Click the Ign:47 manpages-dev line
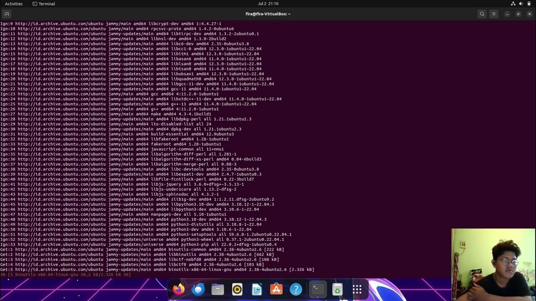The image size is (536, 301). 113,214
